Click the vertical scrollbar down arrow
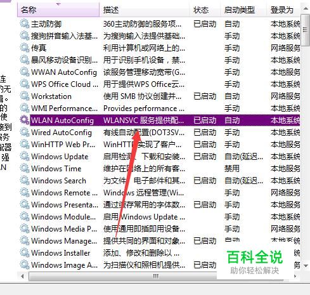The width and height of the screenshot is (310, 295). pyautogui.click(x=306, y=265)
